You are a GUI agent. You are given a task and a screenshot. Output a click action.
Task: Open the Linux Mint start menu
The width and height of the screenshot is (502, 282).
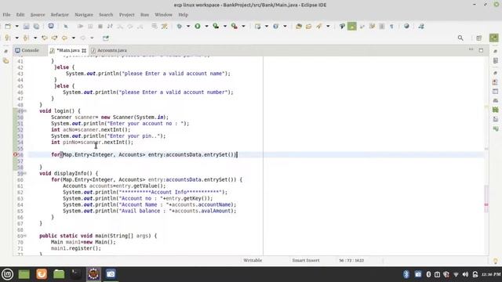click(x=7, y=274)
